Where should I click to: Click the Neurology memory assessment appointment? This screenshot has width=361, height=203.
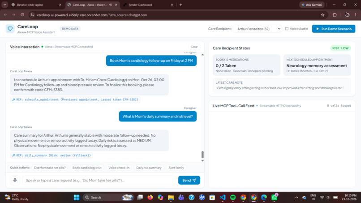317,66
